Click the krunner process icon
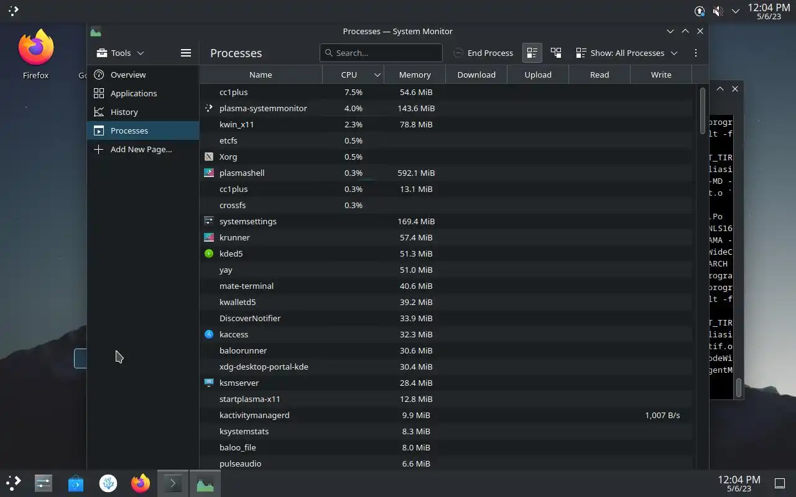The width and height of the screenshot is (796, 497). (209, 237)
